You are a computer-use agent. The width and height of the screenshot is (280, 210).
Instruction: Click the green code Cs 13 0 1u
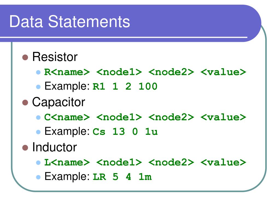point(125,132)
